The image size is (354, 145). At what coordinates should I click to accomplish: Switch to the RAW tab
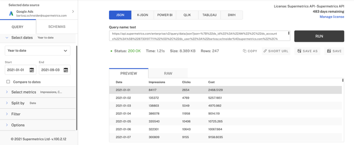pyautogui.click(x=168, y=73)
